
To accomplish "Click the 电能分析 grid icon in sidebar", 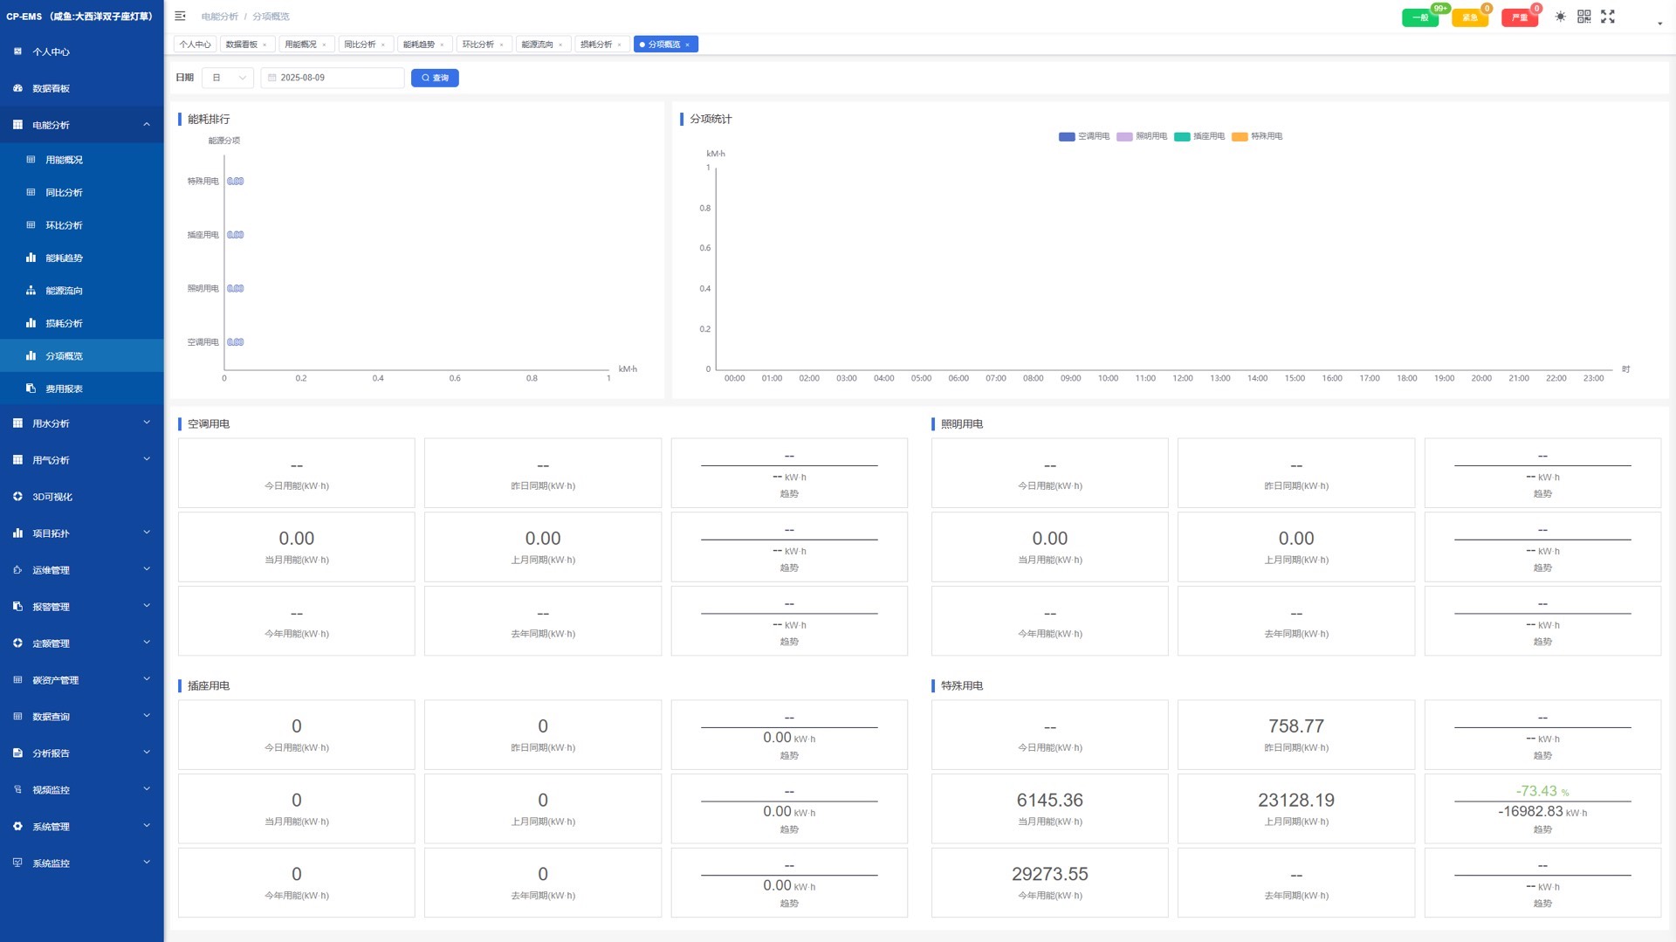I will 17,125.
